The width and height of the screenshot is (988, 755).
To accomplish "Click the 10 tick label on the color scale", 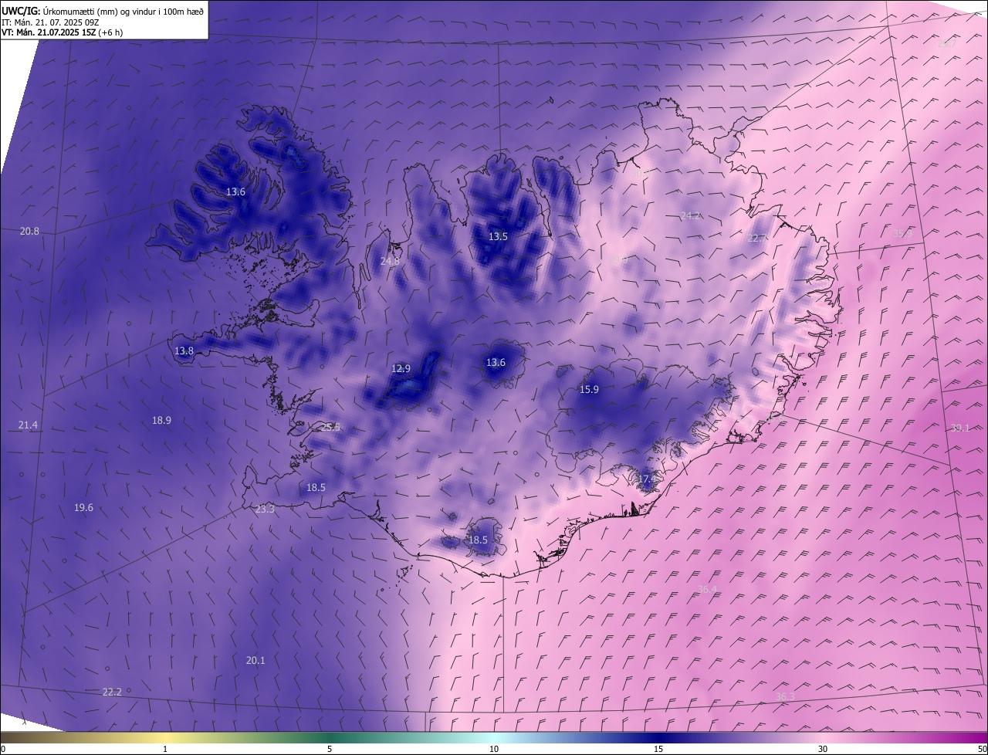I will click(494, 749).
